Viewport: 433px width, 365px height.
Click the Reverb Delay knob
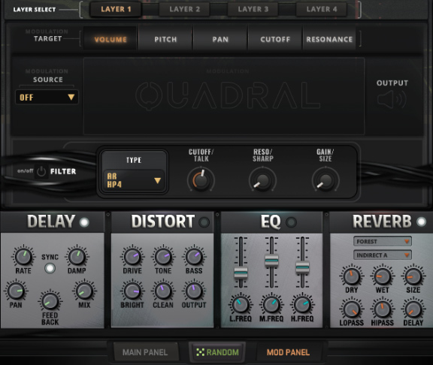tap(413, 309)
